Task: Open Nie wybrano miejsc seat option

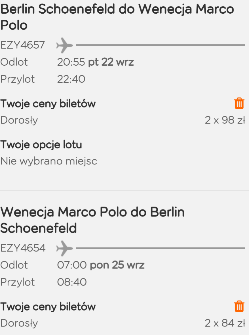Action: point(48,161)
